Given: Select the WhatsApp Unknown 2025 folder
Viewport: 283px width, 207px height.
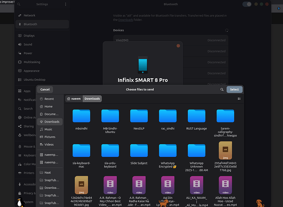Looking at the screenshot, I should (197, 157).
